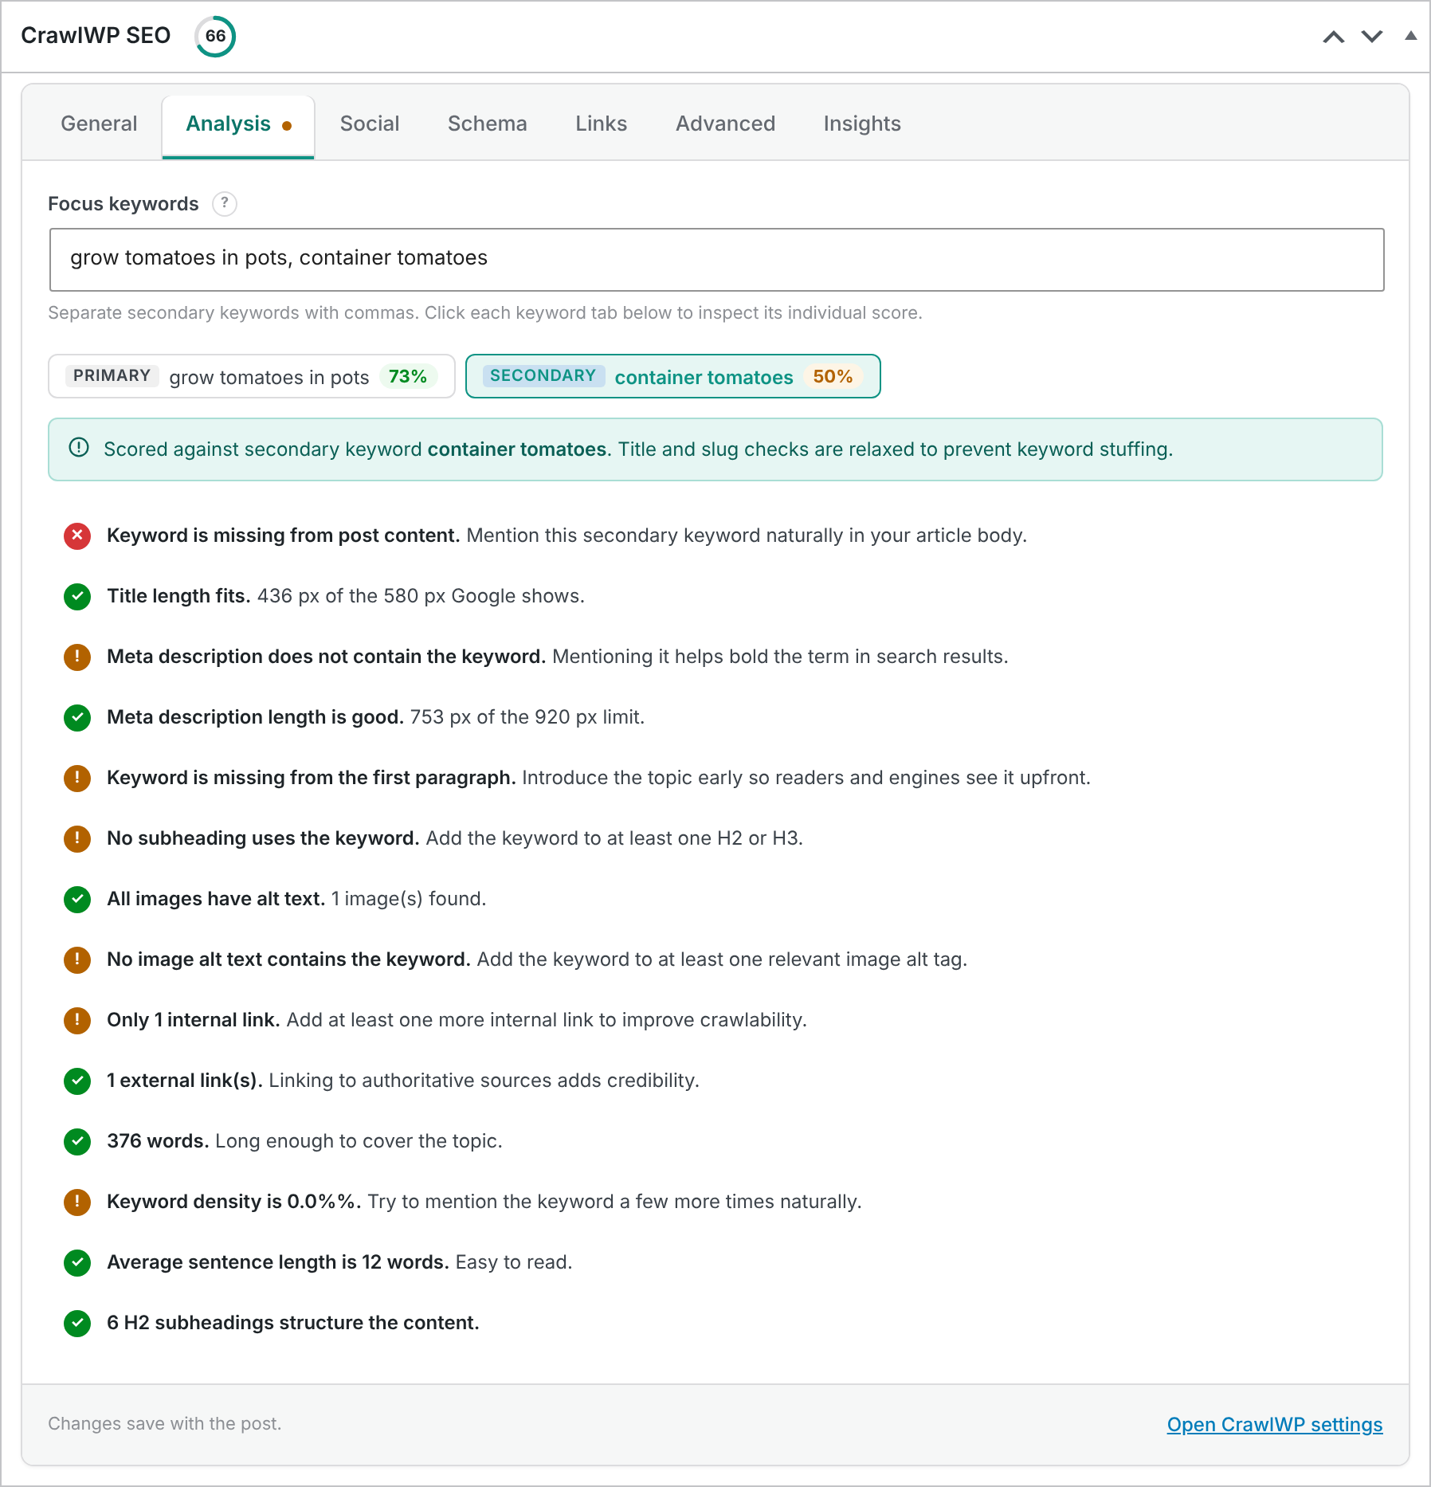Open the Advanced tab
This screenshot has width=1431, height=1487.
pos(726,124)
